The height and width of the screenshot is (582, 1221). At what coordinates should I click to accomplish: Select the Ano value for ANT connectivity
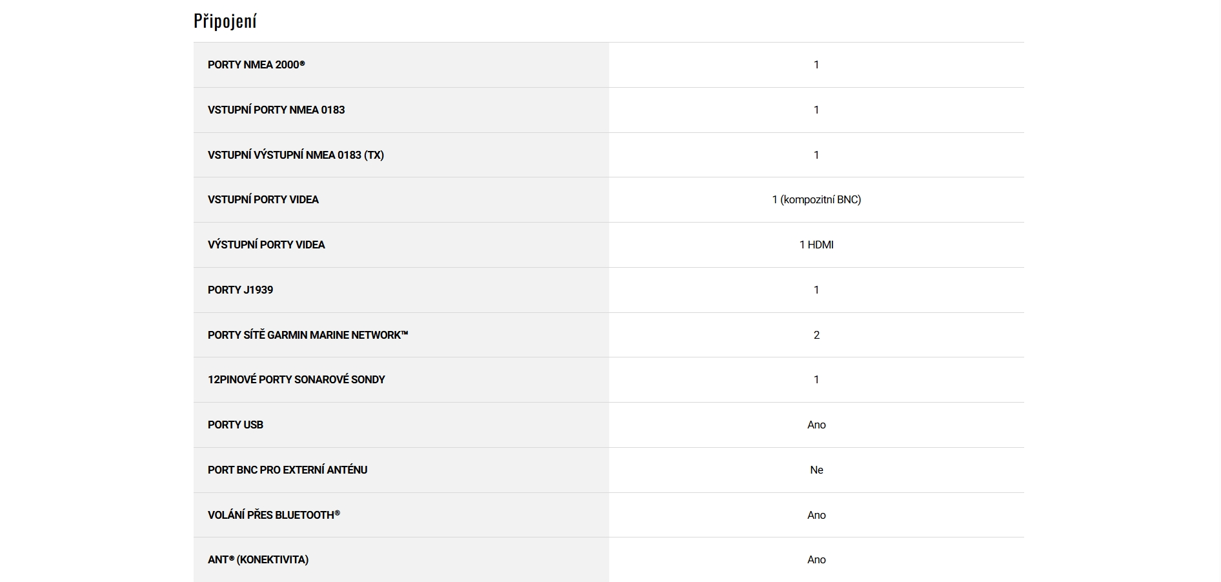(x=816, y=559)
